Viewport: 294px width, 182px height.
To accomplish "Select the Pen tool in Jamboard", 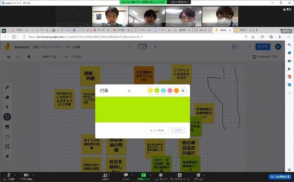I will point(7,87).
